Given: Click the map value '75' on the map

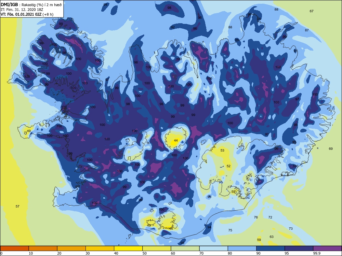Looking at the screenshot, I should [230, 230].
